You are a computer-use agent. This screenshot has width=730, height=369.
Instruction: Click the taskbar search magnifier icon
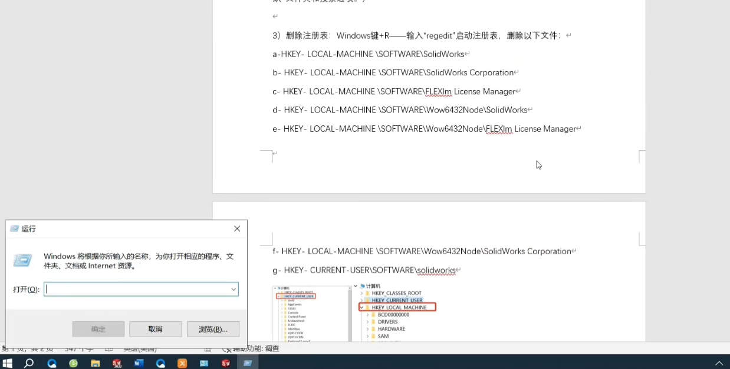[29, 363]
